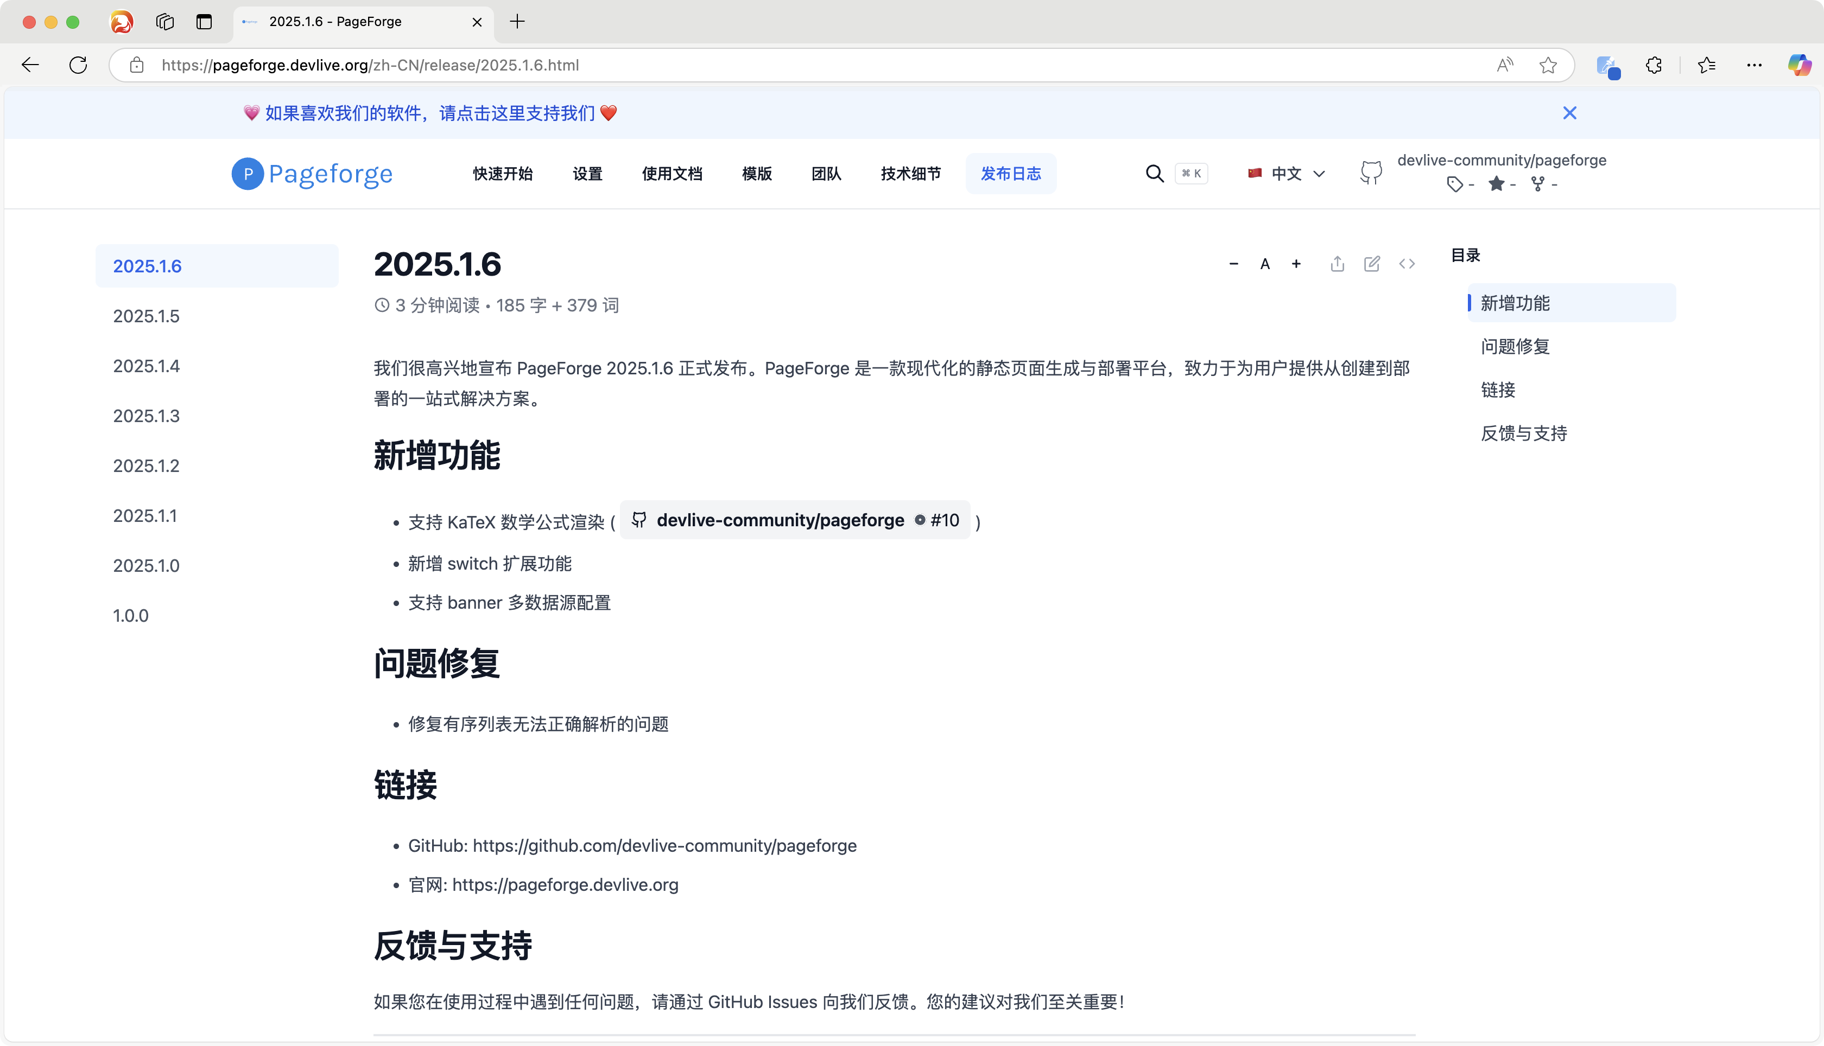Select 发布日志 navigation item

(x=1010, y=174)
